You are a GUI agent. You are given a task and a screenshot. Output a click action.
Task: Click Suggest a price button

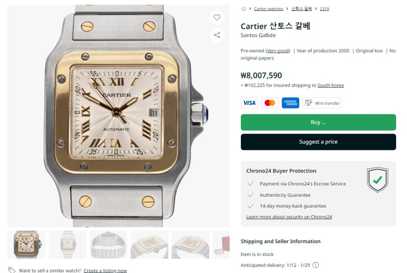click(318, 142)
